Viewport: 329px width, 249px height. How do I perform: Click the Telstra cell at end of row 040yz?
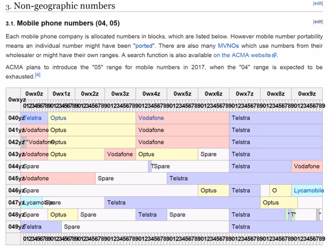pos(276,118)
